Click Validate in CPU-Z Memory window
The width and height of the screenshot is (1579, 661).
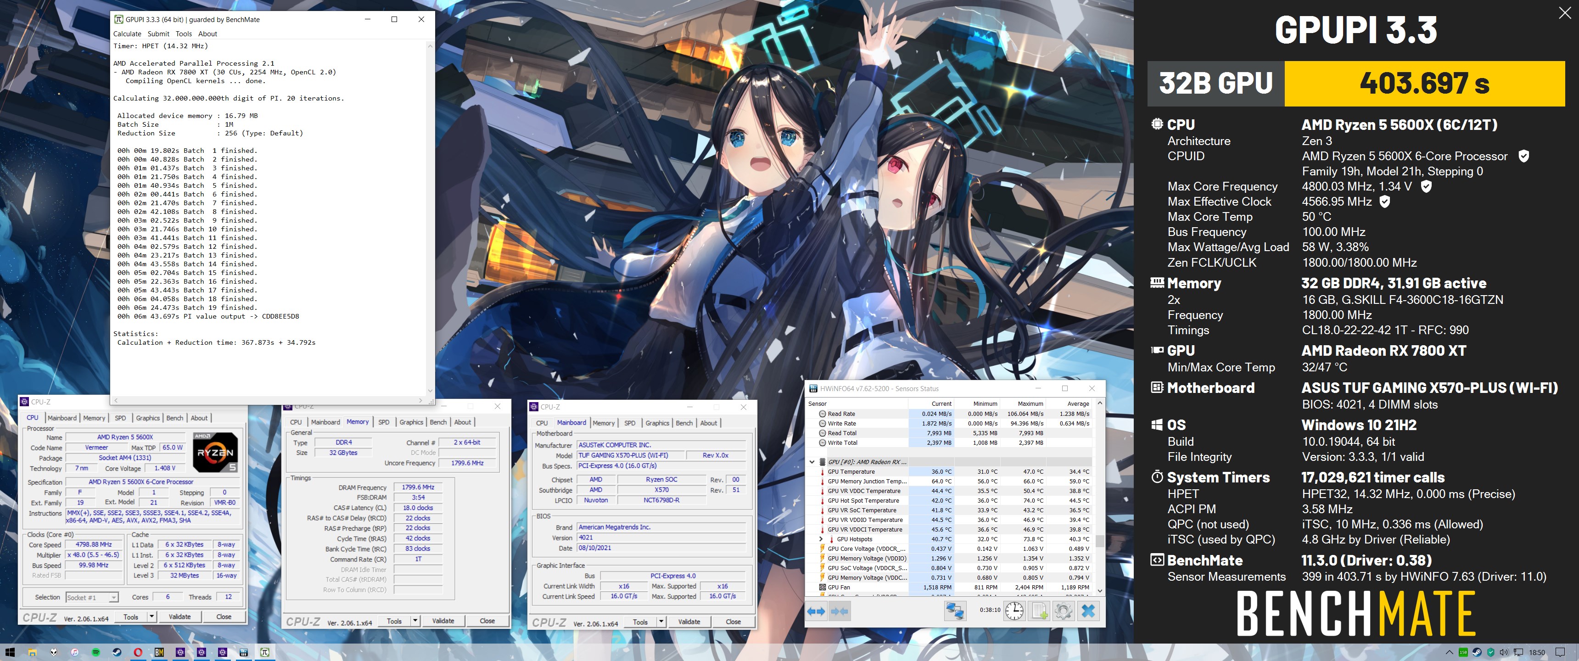coord(443,621)
